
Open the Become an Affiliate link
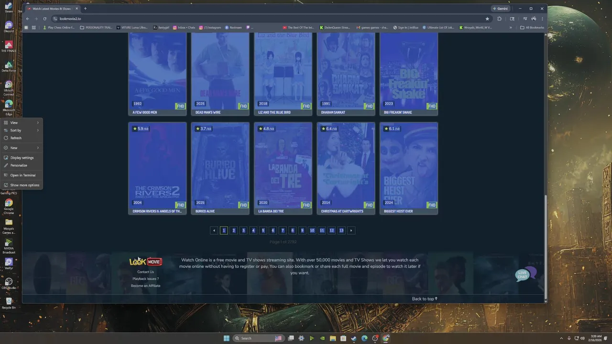pos(145,286)
